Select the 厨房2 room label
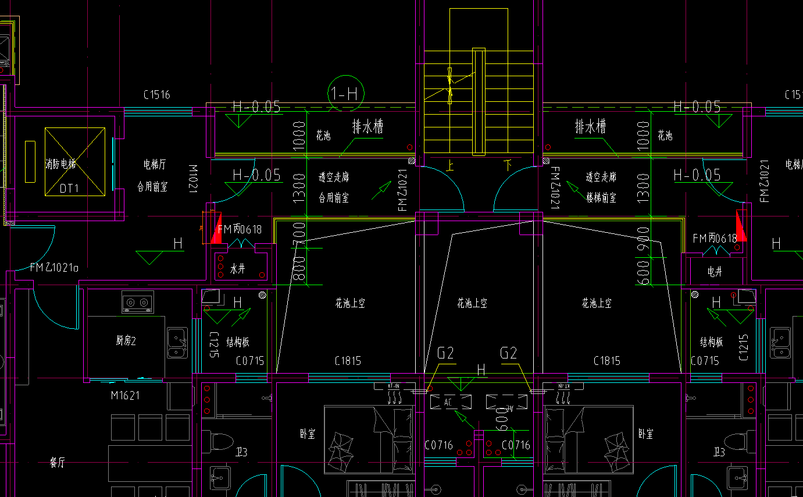Image resolution: width=803 pixels, height=497 pixels. coord(126,341)
